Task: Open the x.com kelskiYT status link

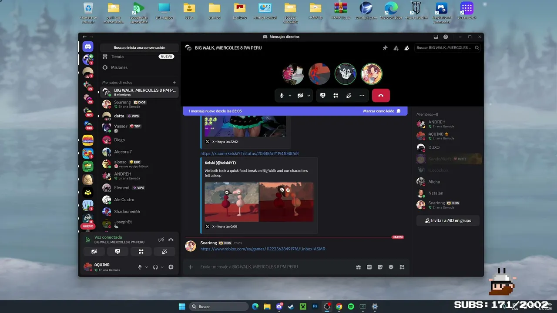Action: click(249, 153)
